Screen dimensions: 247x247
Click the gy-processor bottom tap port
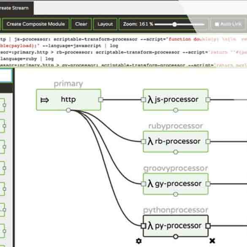point(176,194)
